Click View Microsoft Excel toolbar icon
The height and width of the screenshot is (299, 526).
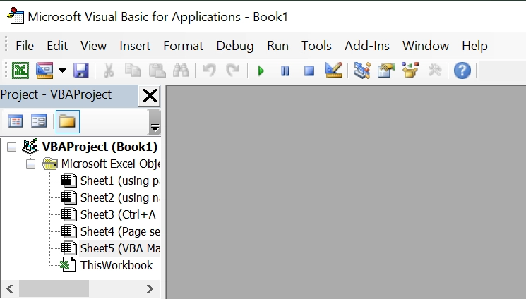click(x=20, y=71)
